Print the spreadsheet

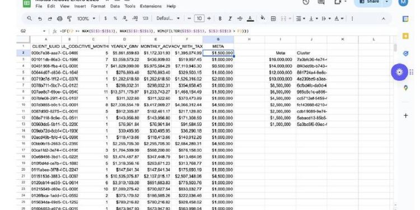60,18
